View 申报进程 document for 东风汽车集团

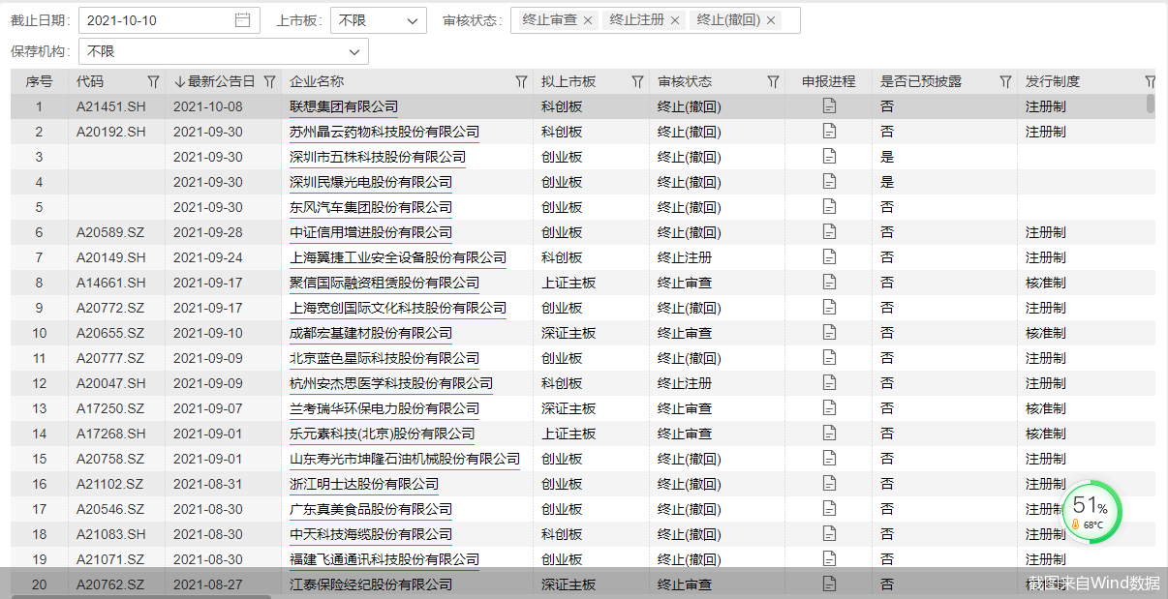pos(829,207)
